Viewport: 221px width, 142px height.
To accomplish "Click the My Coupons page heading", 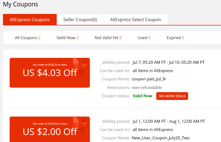I will point(21,4).
